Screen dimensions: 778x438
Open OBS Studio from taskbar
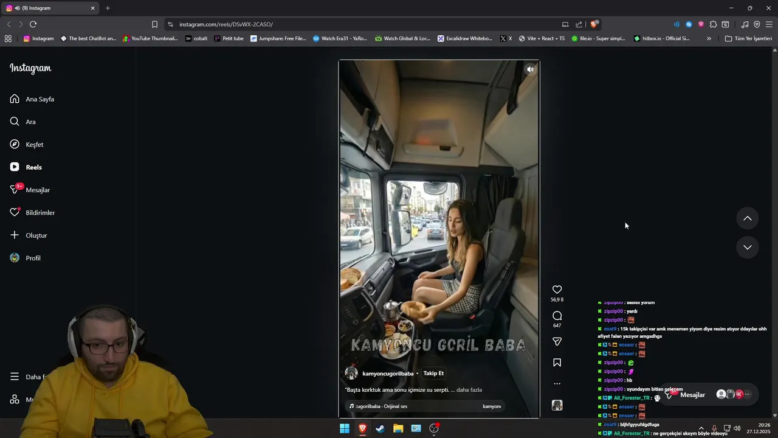(434, 428)
